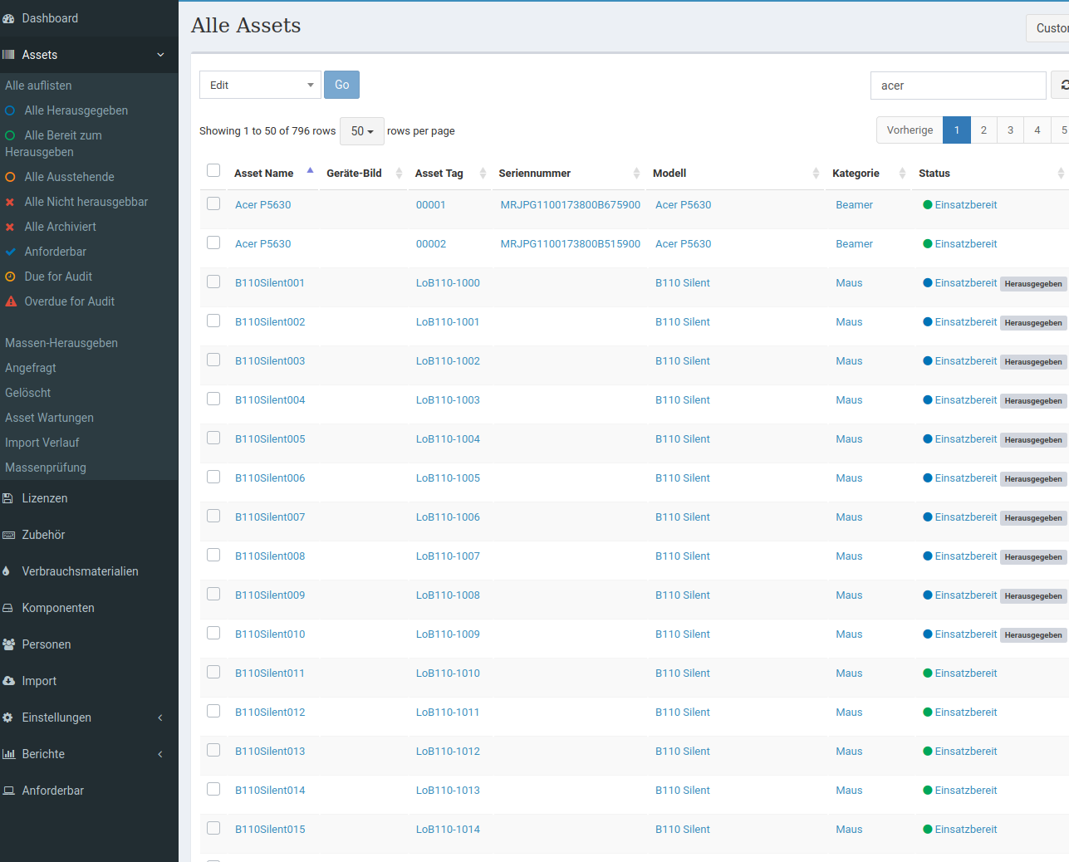This screenshot has width=1069, height=862.
Task: Toggle the select-all checkbox in the table header
Action: (x=213, y=169)
